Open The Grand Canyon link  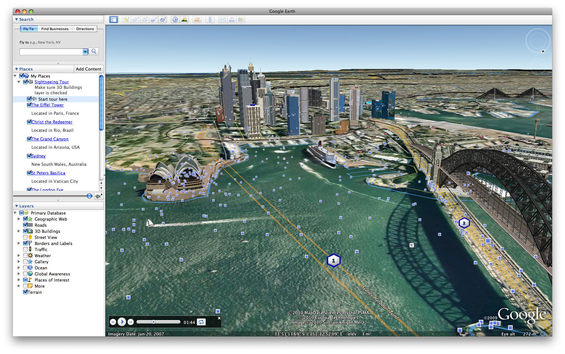50,139
